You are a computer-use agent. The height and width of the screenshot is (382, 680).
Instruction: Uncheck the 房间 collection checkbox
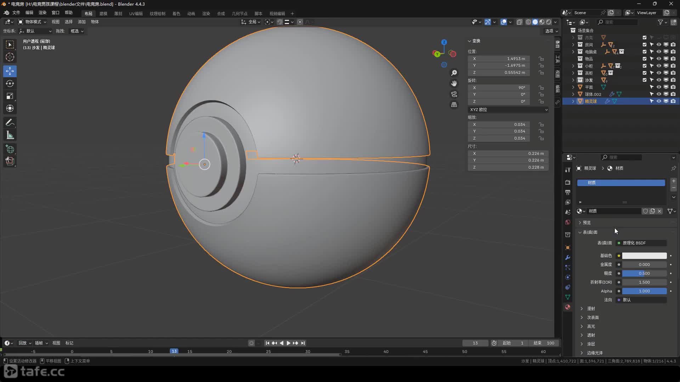coord(645,45)
